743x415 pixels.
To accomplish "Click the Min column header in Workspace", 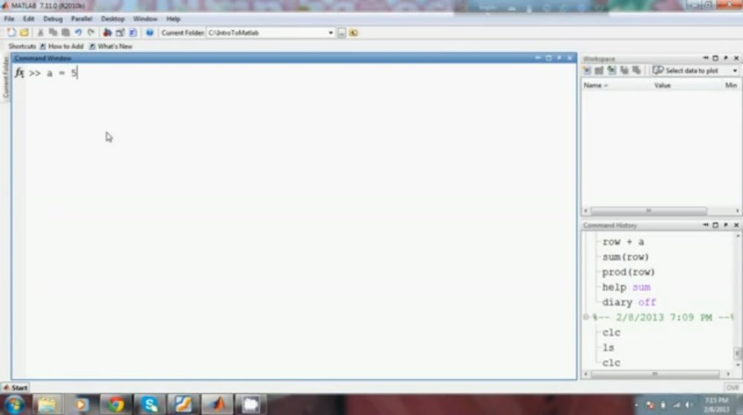I will tap(731, 85).
